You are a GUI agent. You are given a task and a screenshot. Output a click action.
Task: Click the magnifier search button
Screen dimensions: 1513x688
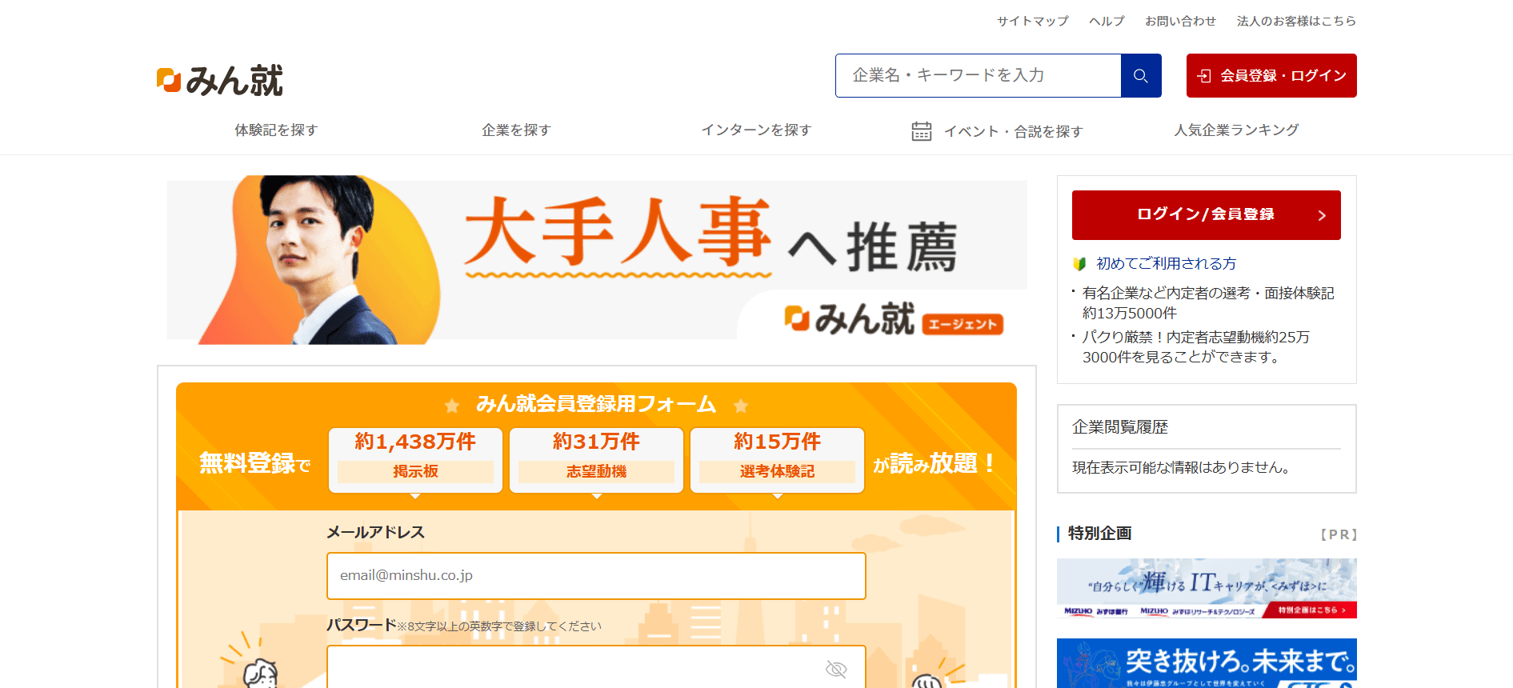point(1141,76)
